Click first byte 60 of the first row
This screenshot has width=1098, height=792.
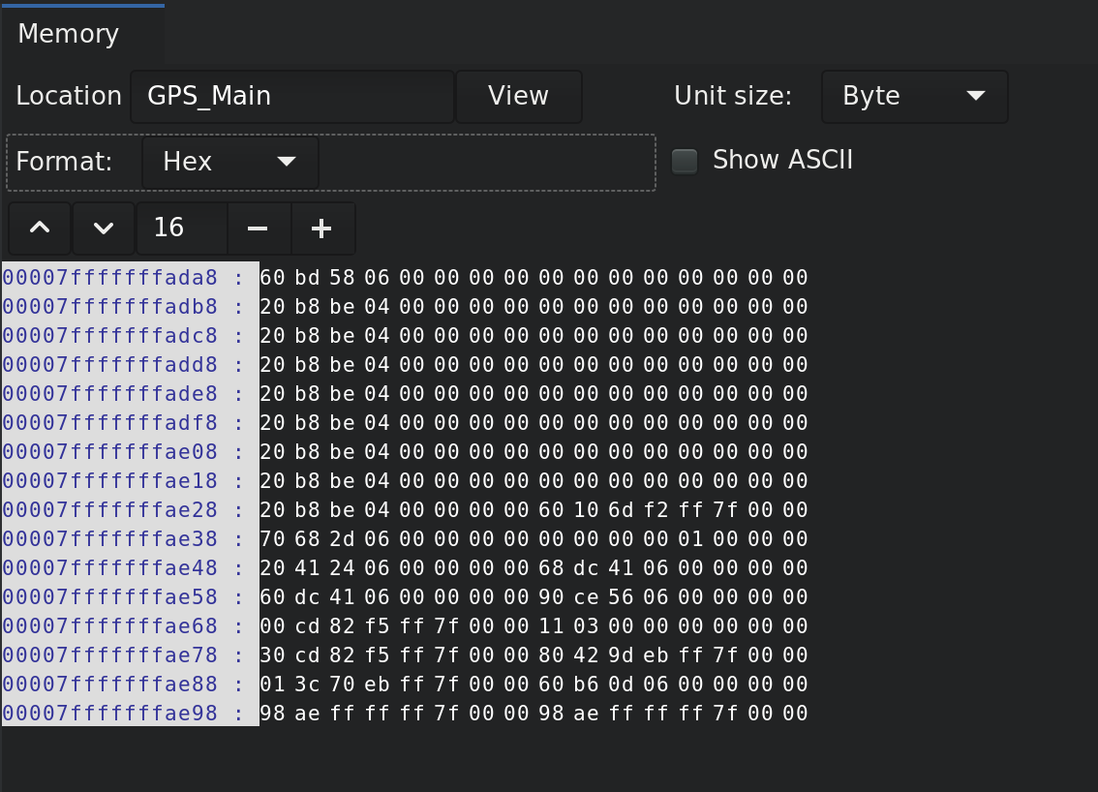[272, 277]
